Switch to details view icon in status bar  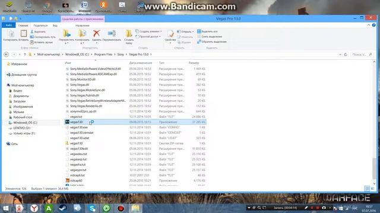(x=368, y=188)
